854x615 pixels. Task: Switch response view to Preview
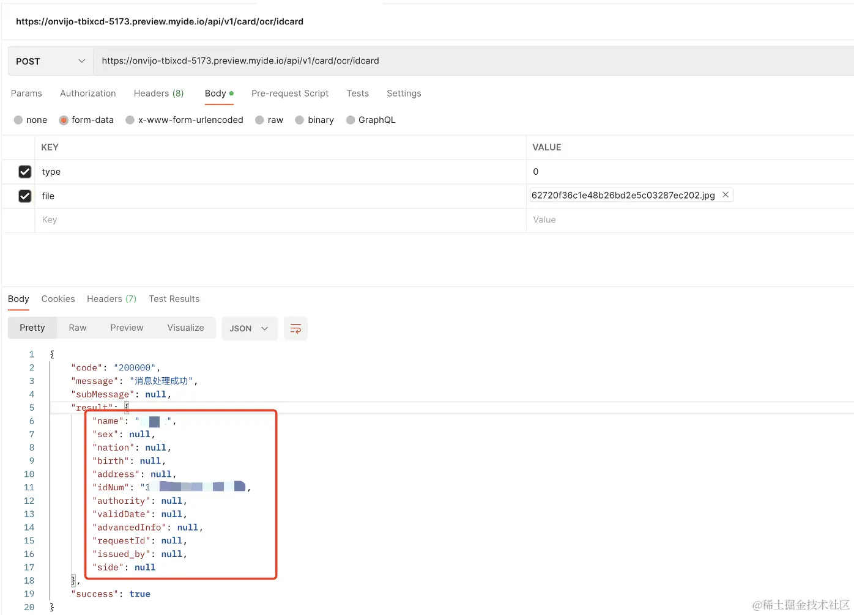click(127, 328)
